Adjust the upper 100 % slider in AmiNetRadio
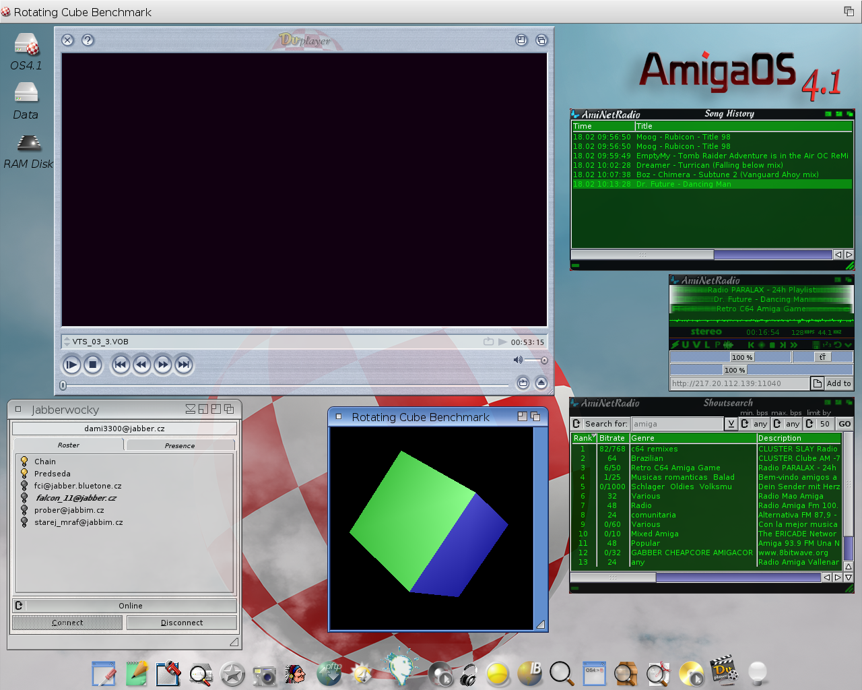The width and height of the screenshot is (862, 690). coord(743,357)
